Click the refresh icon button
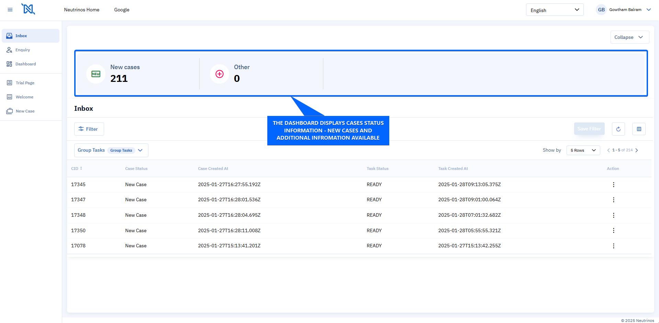 tap(618, 129)
